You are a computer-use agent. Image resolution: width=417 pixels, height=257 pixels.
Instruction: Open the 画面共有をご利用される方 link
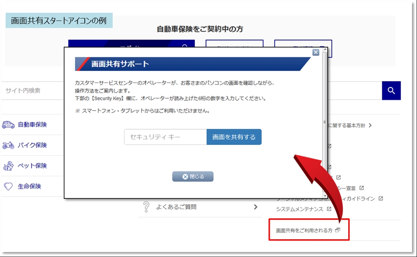[x=304, y=230]
